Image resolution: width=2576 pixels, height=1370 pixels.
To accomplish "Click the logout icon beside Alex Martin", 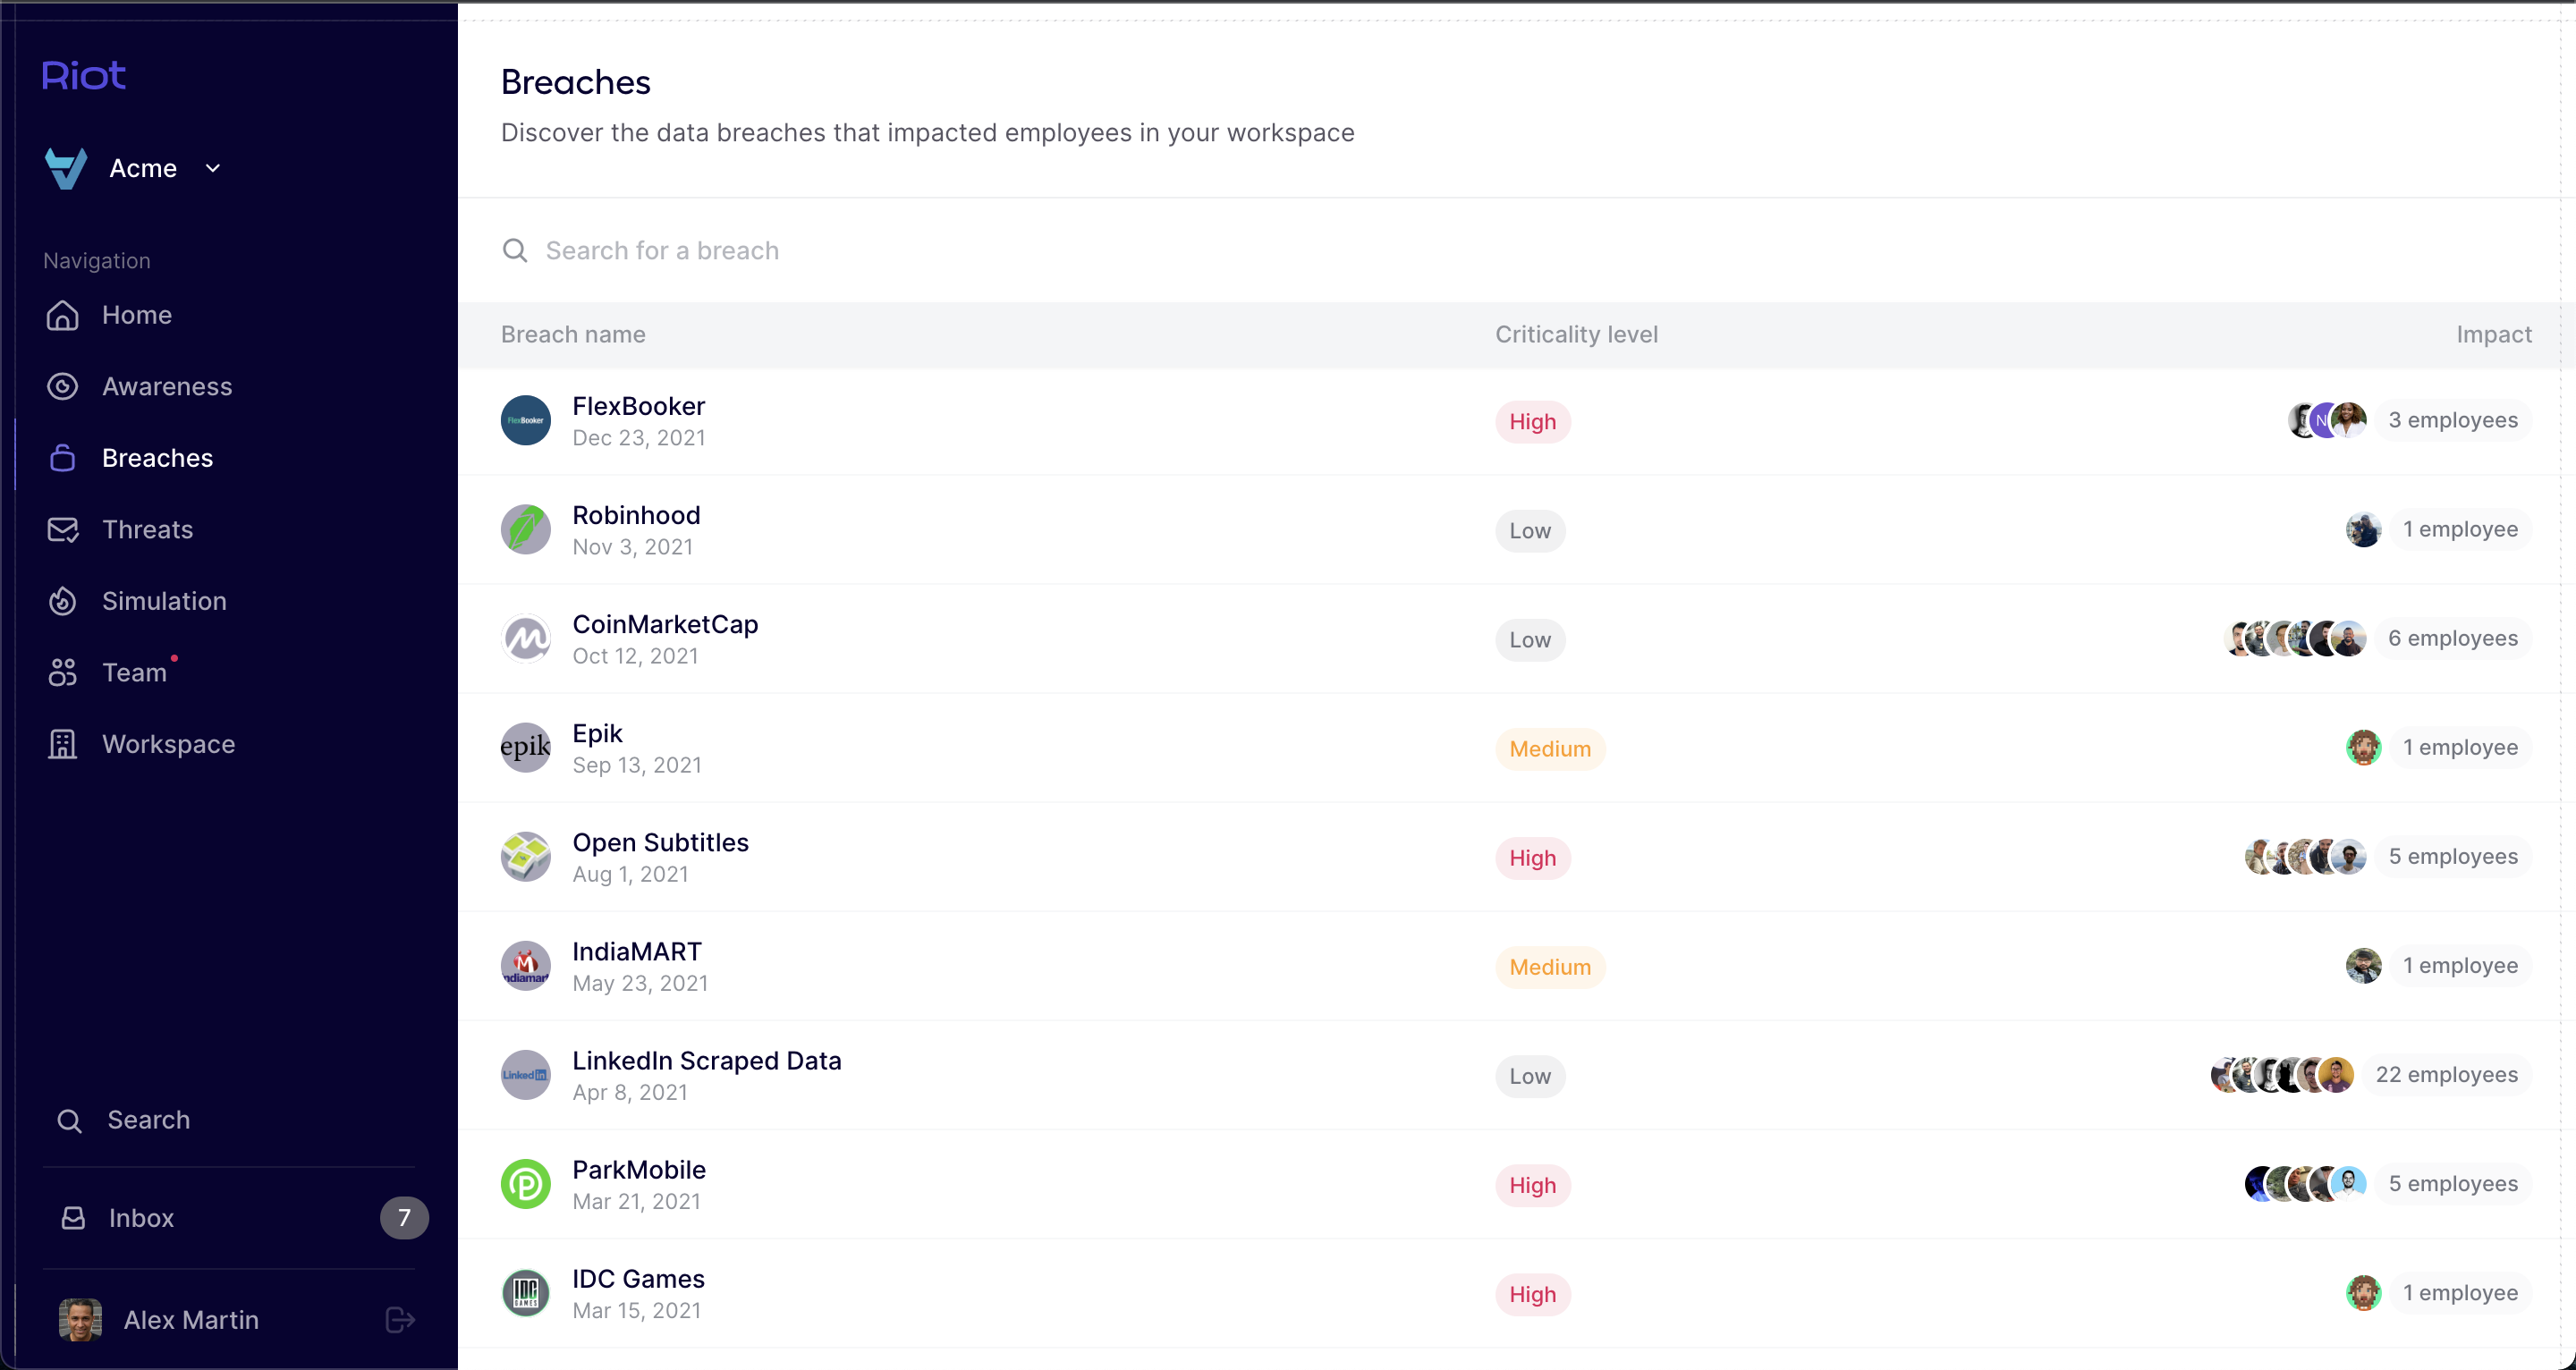I will (400, 1320).
